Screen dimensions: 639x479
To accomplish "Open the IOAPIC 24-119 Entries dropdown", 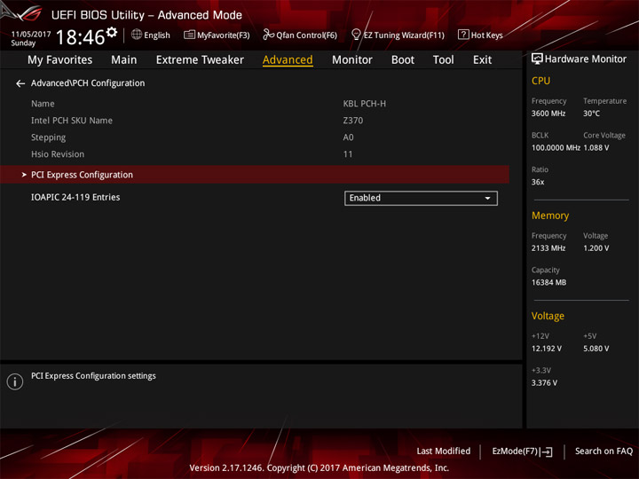I will click(421, 198).
